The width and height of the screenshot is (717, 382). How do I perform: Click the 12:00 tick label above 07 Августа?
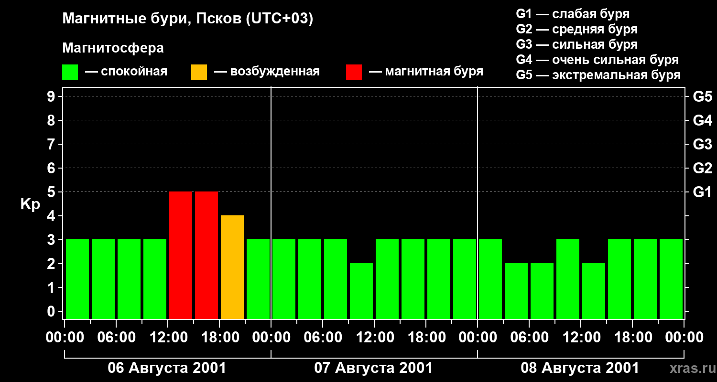pos(375,338)
